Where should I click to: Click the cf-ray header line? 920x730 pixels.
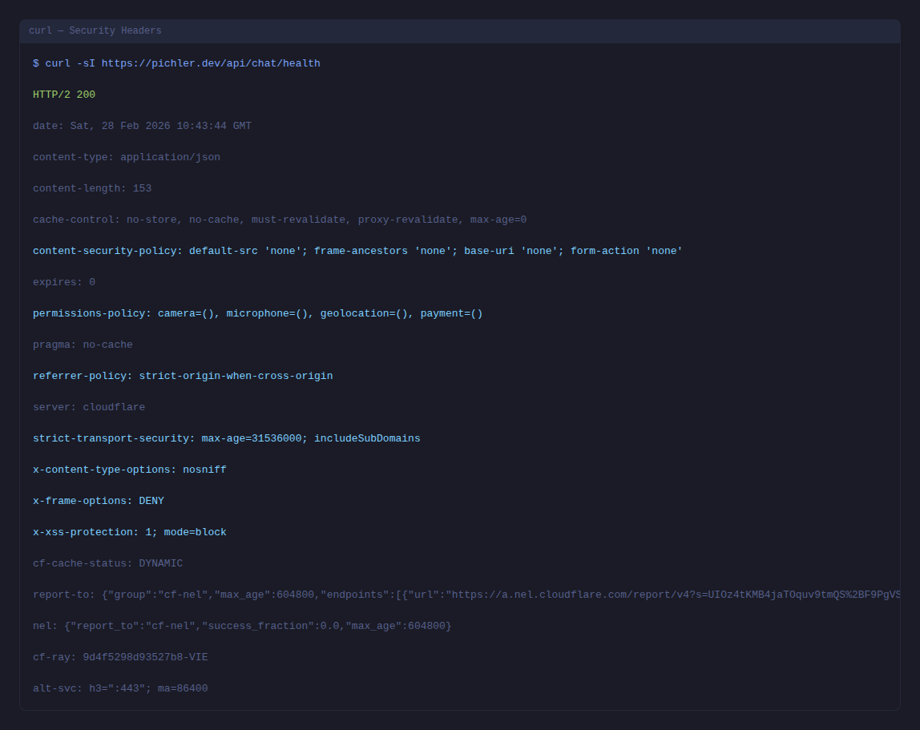(x=120, y=657)
